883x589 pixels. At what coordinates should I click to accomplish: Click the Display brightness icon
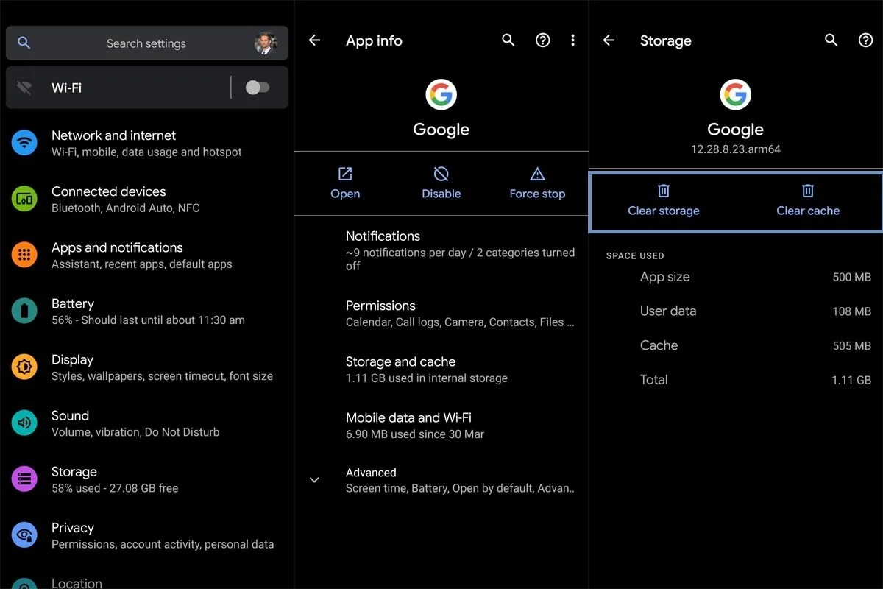tap(24, 367)
